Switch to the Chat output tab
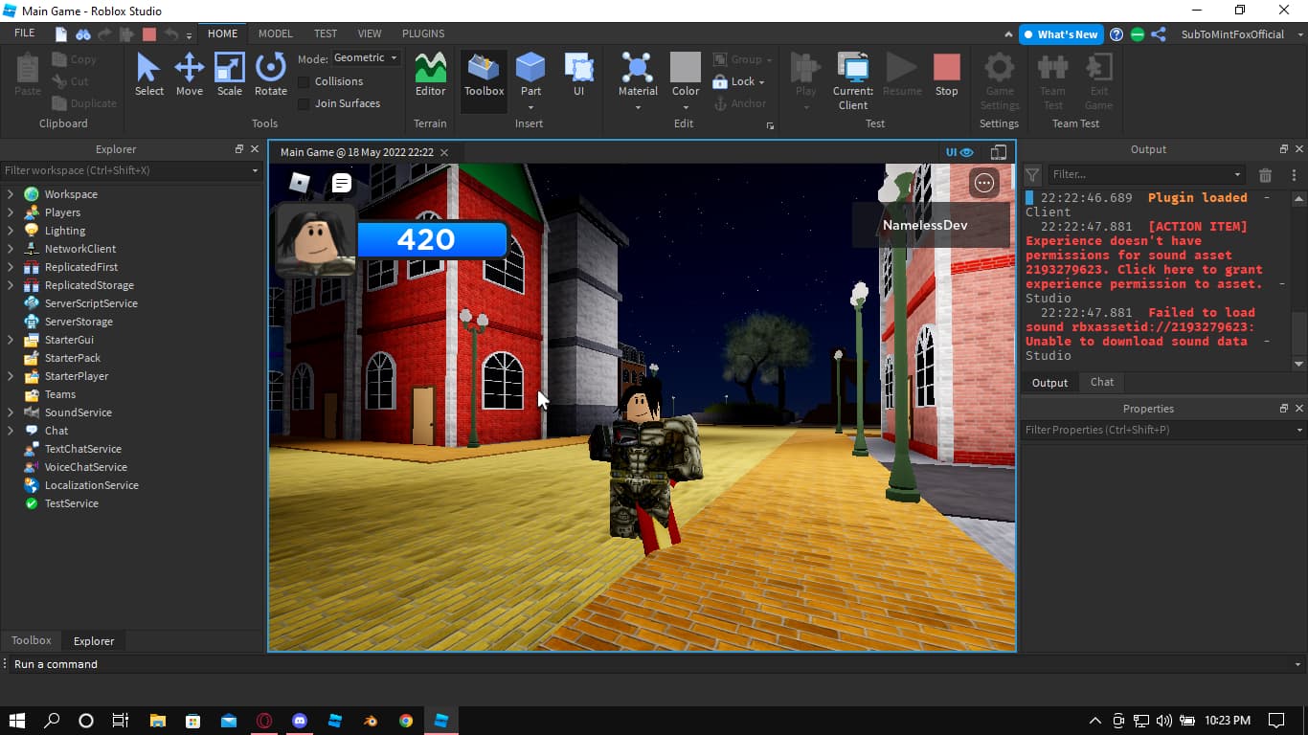 (1102, 382)
